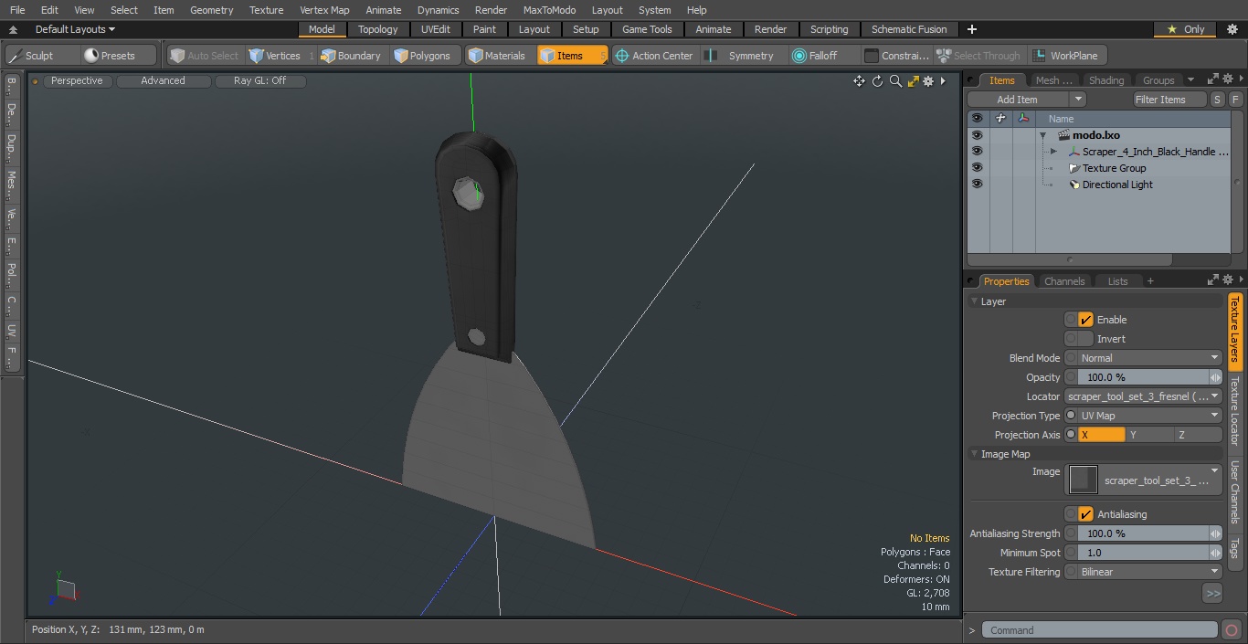Hide the modo.lxo scene visibility eye
1248x644 pixels.
pyautogui.click(x=977, y=135)
